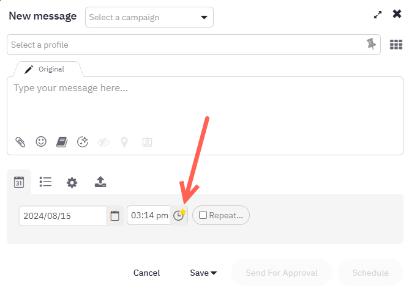Open the emoji picker smiley icon
The width and height of the screenshot is (409, 291).
41,142
